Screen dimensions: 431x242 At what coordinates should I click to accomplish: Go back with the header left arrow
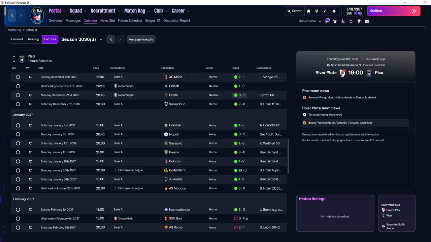point(12,15)
